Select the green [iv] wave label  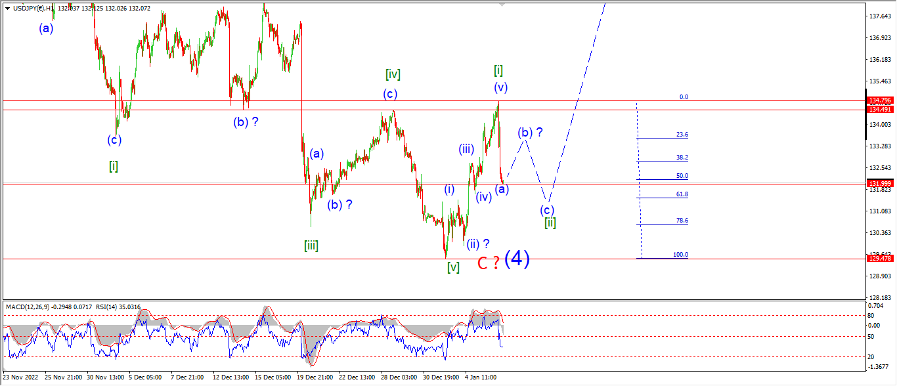393,74
